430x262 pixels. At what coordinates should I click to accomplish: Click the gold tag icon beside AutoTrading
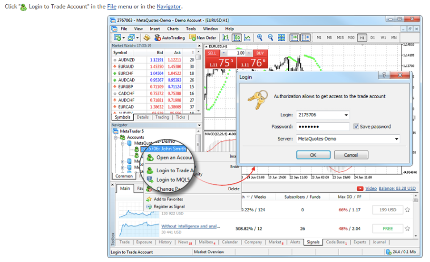[x=147, y=37]
